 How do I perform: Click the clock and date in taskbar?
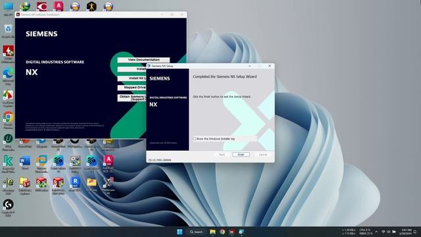[405, 232]
